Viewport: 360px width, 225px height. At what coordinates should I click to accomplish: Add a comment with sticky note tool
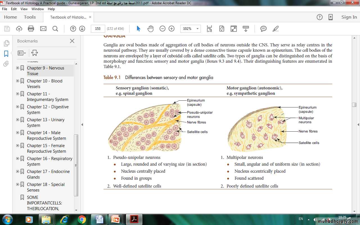263,29
